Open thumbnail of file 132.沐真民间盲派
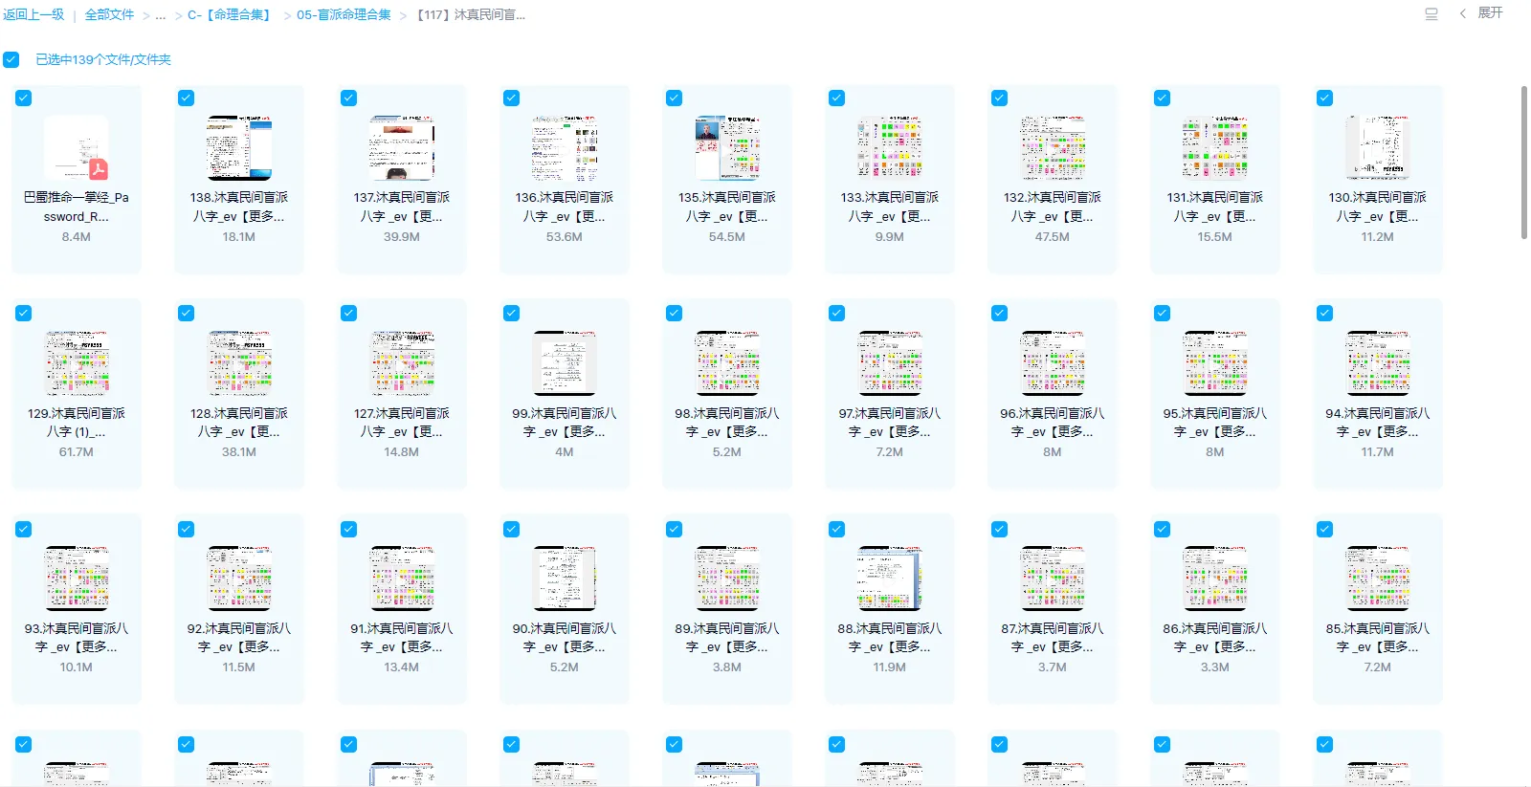The height and width of the screenshot is (787, 1531). tap(1053, 148)
